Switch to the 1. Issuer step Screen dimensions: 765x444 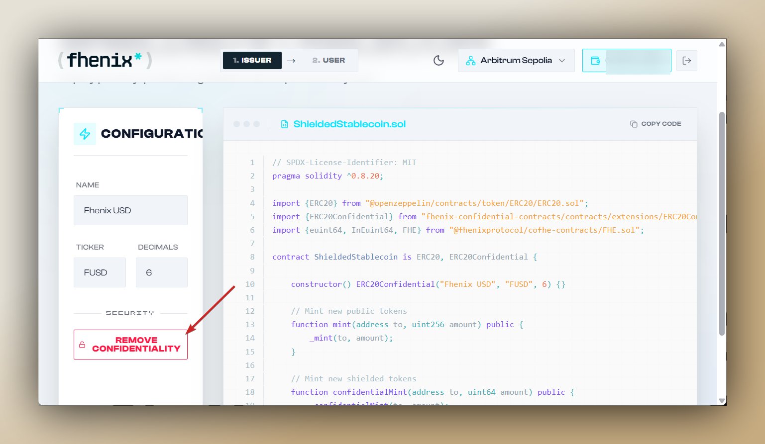pyautogui.click(x=252, y=60)
